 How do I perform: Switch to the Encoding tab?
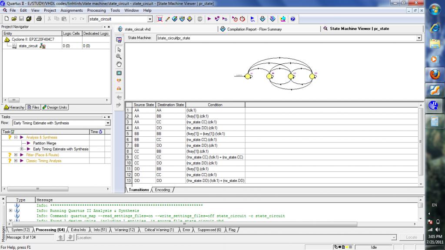pos(163,190)
